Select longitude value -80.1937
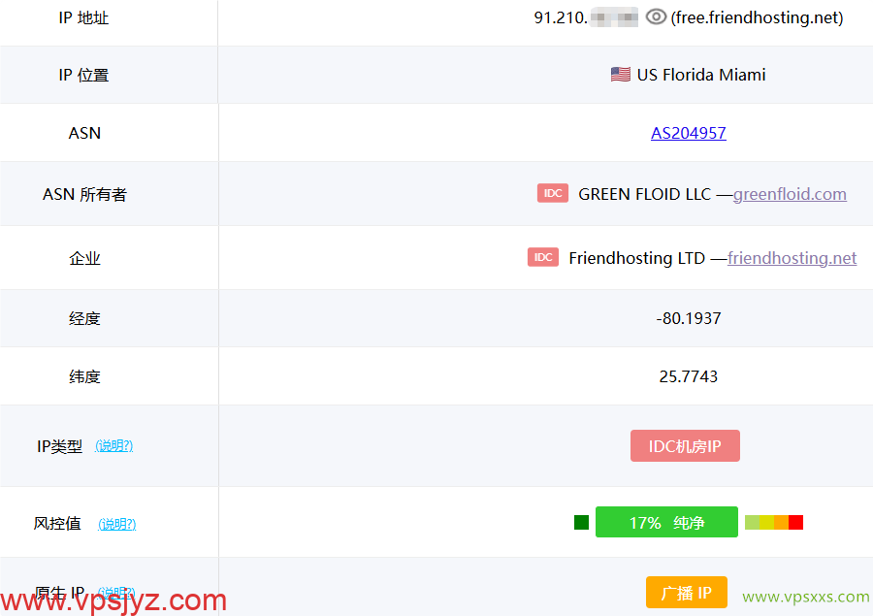 [x=689, y=318]
